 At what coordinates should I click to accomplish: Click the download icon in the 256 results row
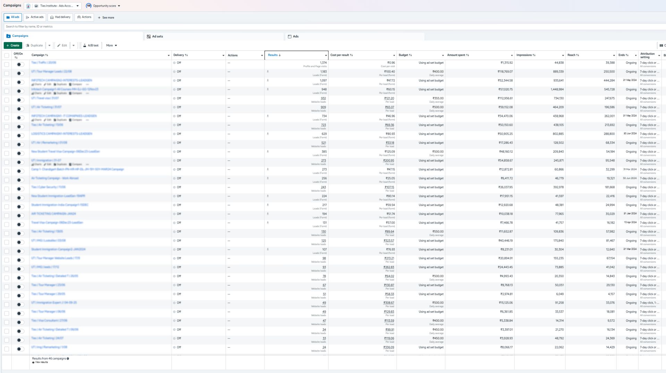pos(268,178)
